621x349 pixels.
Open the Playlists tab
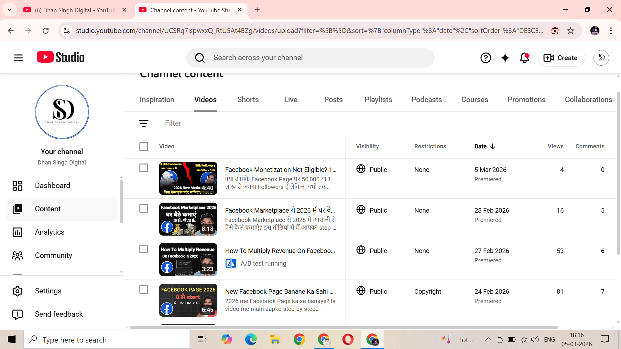pos(378,100)
